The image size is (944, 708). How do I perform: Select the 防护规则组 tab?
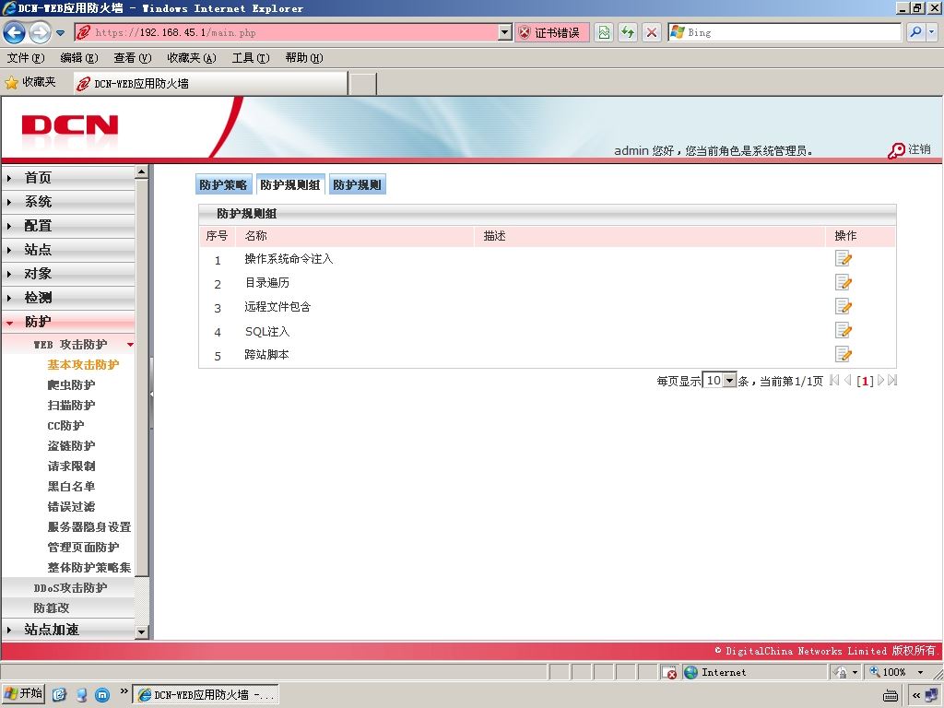(290, 184)
